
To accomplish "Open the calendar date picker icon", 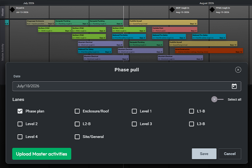I will (234, 86).
